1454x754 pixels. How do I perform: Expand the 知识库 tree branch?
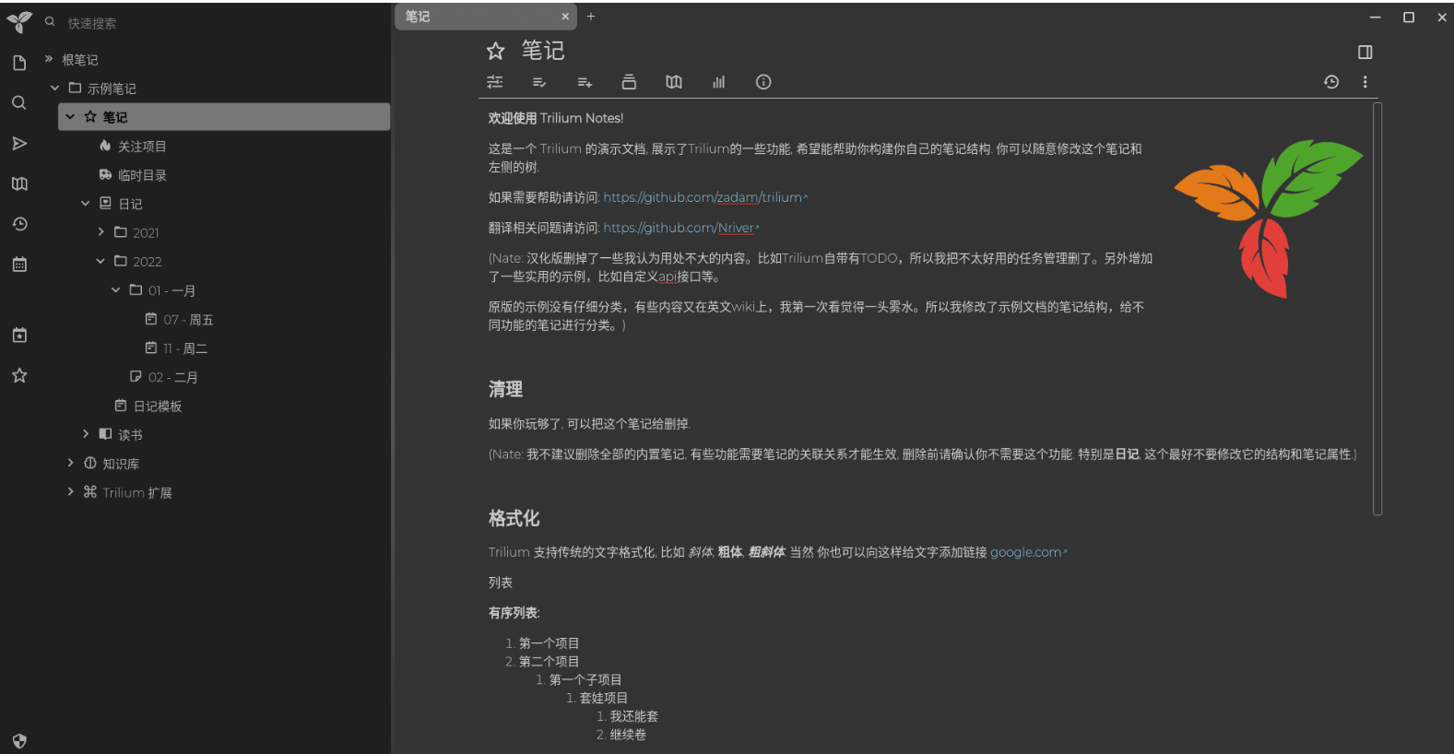point(70,464)
